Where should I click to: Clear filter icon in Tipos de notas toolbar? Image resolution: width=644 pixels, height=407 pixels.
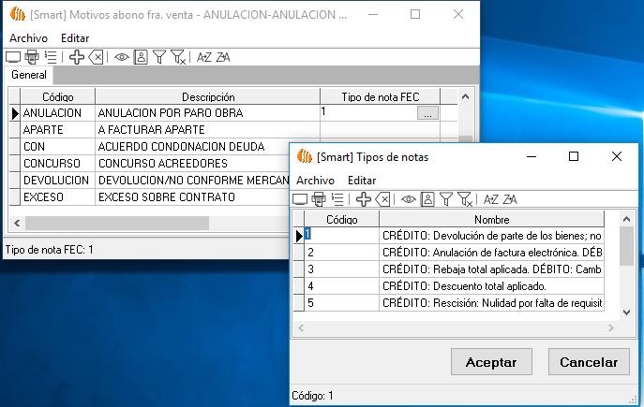(x=464, y=199)
